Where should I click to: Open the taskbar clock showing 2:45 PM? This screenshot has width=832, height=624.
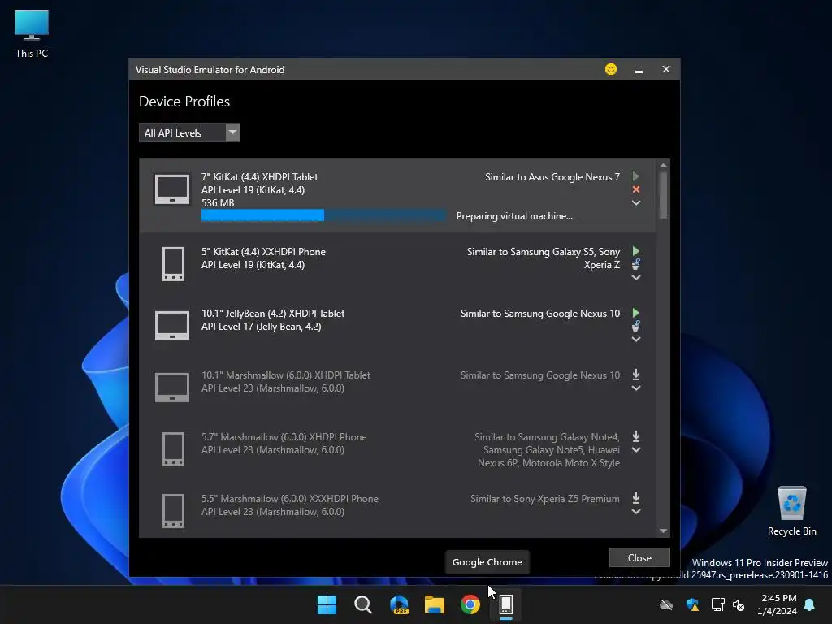[x=777, y=604]
